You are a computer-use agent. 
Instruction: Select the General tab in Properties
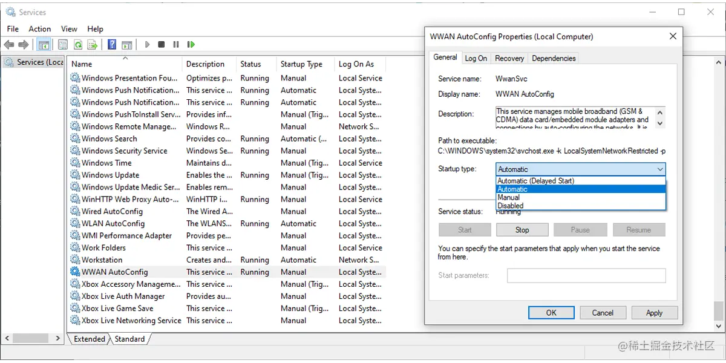point(445,57)
